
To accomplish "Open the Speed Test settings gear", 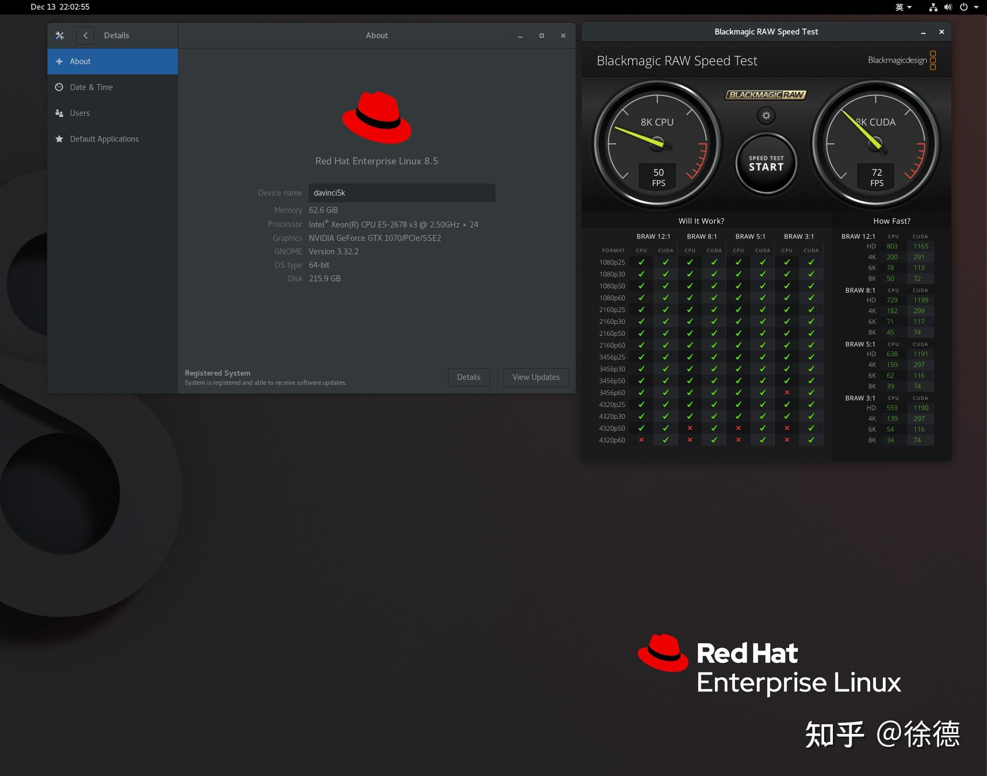I will (766, 115).
